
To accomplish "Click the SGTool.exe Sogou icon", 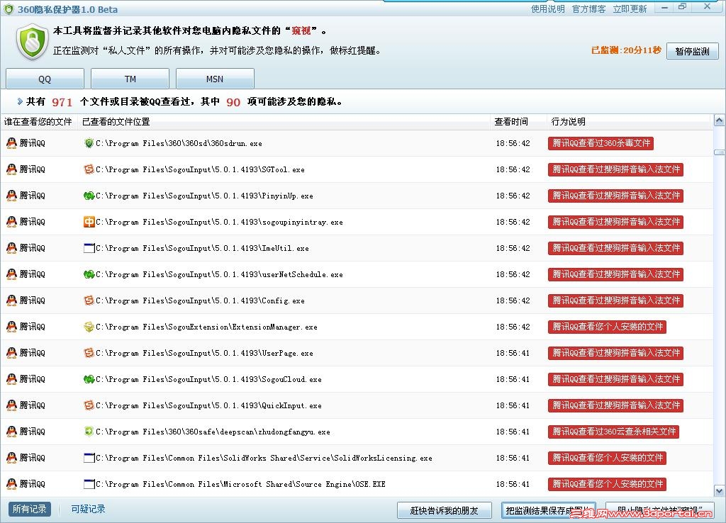I will (89, 169).
